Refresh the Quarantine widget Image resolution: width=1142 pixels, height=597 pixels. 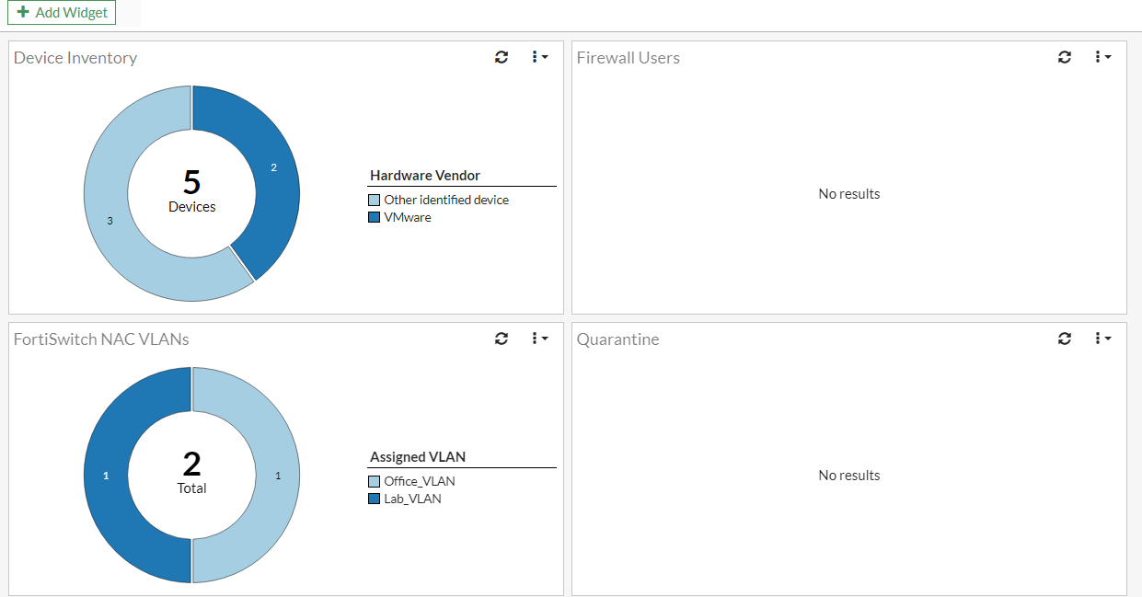coord(1065,338)
